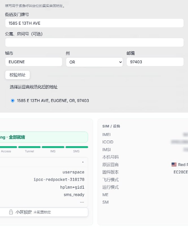Click the city field containing EUGENE
This screenshot has height=227, width=188.
pos(34,62)
